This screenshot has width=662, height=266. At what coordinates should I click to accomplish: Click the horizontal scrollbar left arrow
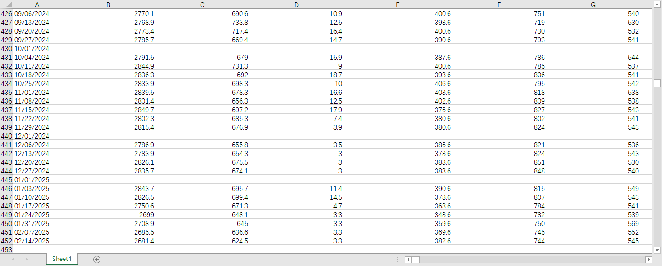click(x=408, y=260)
